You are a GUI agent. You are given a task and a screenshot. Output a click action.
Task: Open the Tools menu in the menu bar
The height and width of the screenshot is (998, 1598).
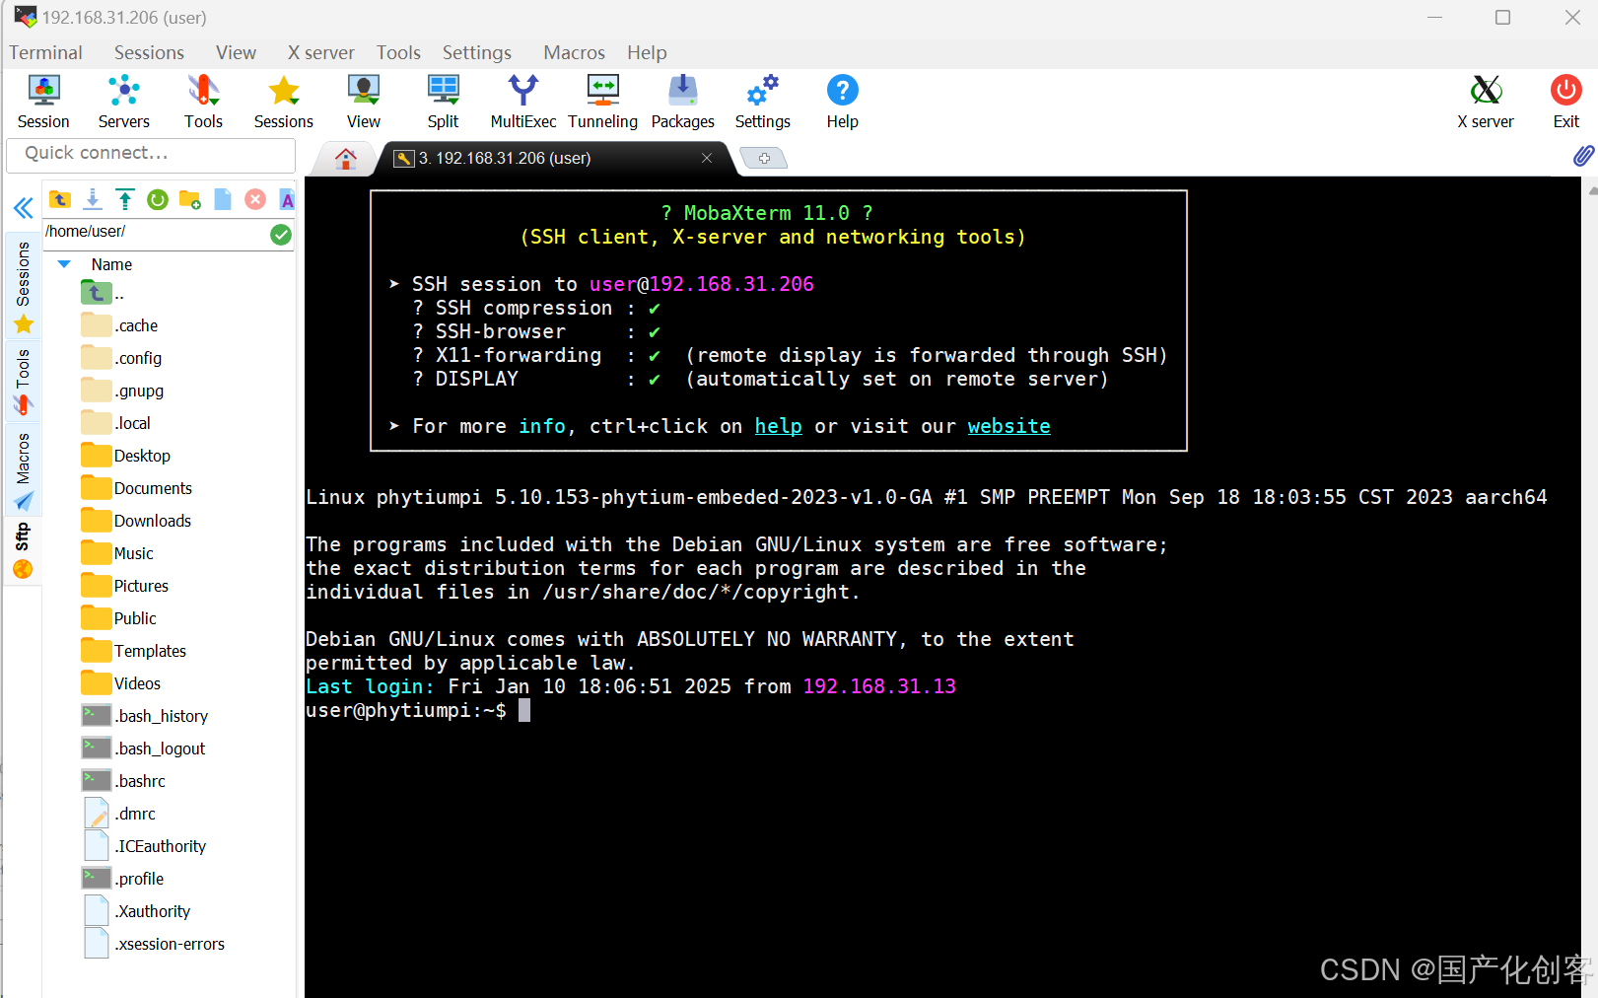pos(398,52)
